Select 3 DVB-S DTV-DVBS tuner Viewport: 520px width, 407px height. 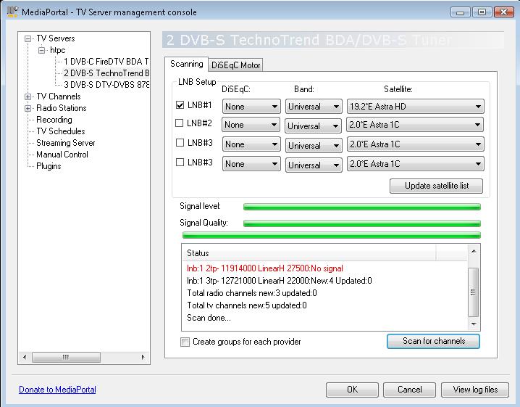tap(106, 85)
